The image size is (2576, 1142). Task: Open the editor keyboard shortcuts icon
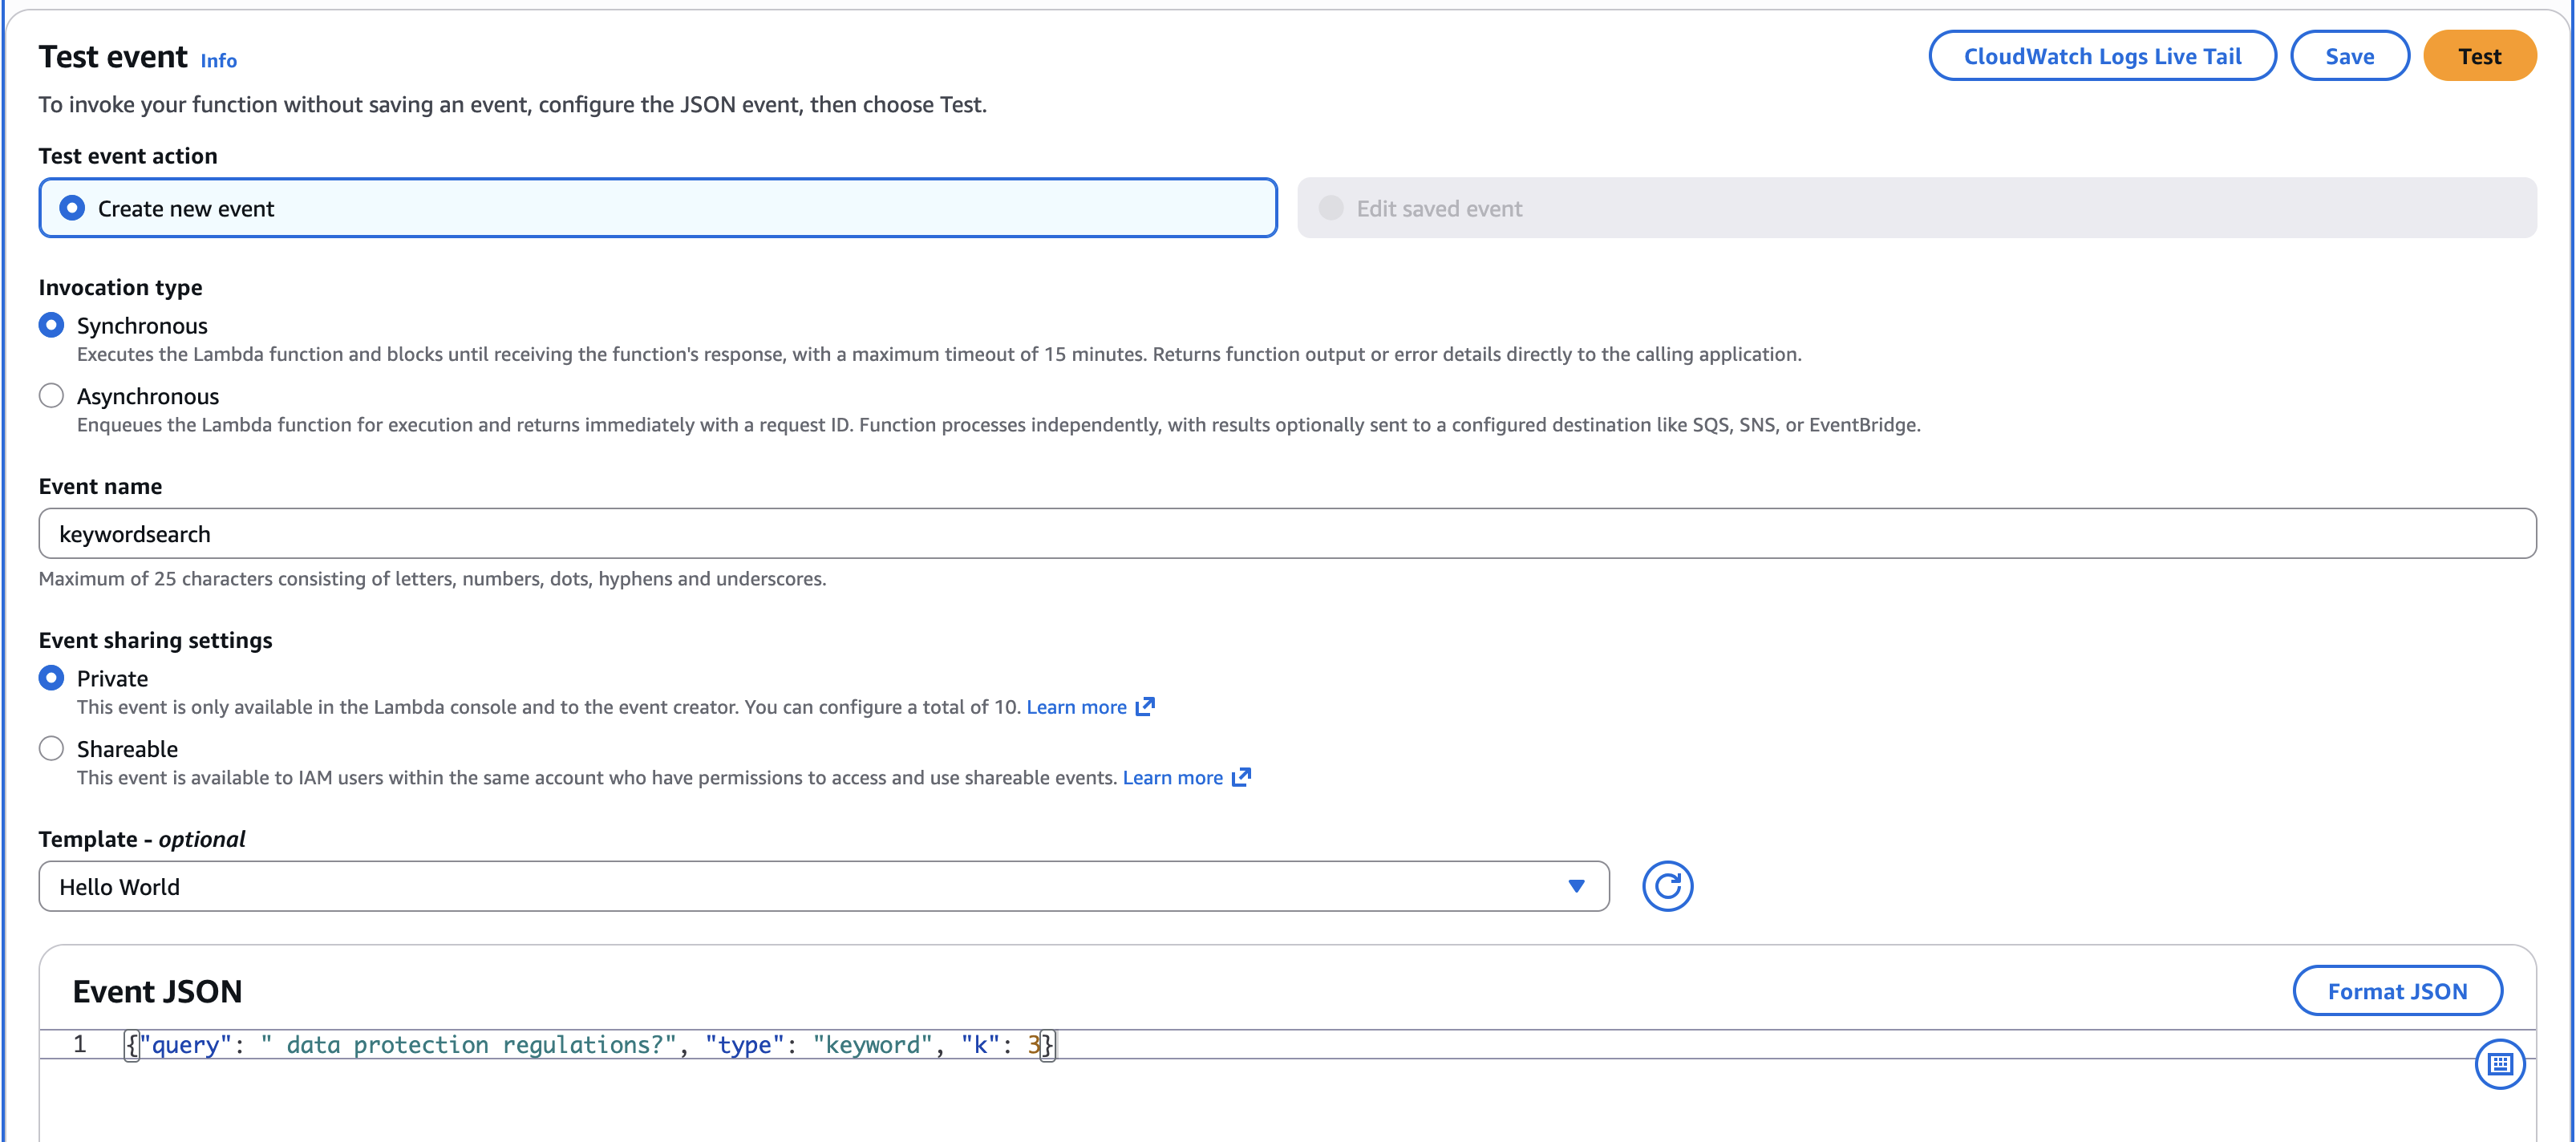(x=2499, y=1064)
